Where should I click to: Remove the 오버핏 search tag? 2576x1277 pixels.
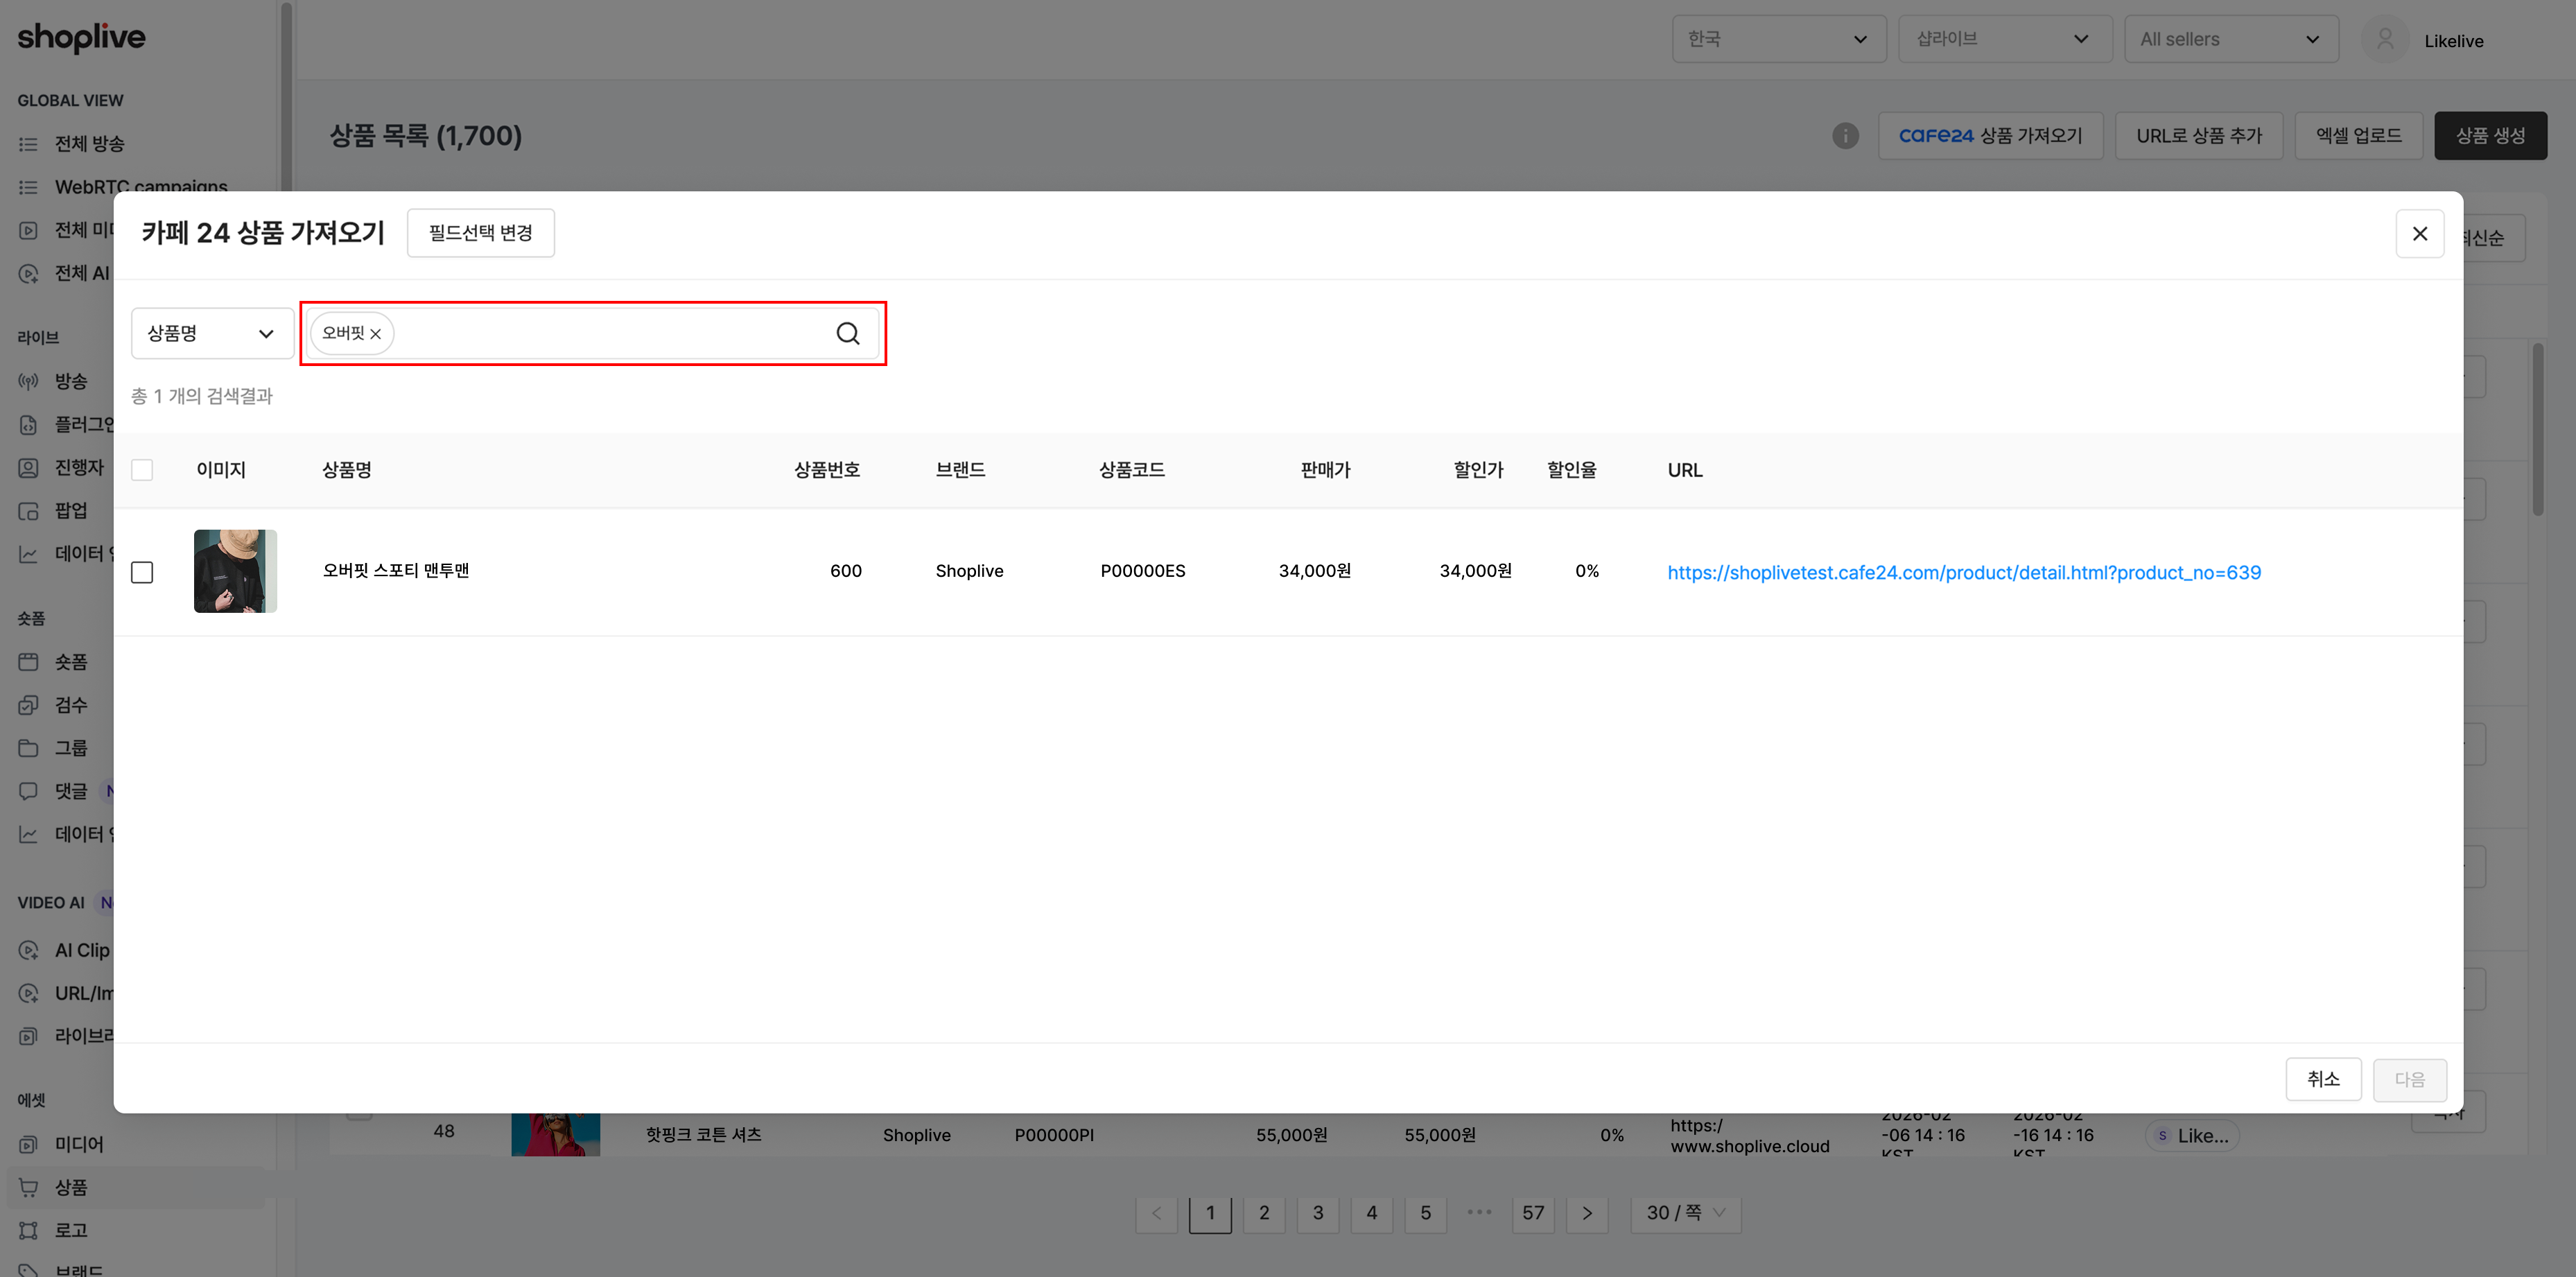click(376, 334)
